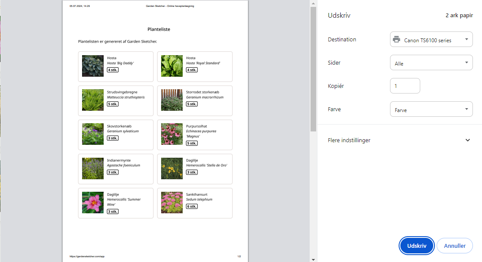Screen dimensions: 482x262
Task: Click the '1/2' page number in footer
Action: (x=239, y=256)
